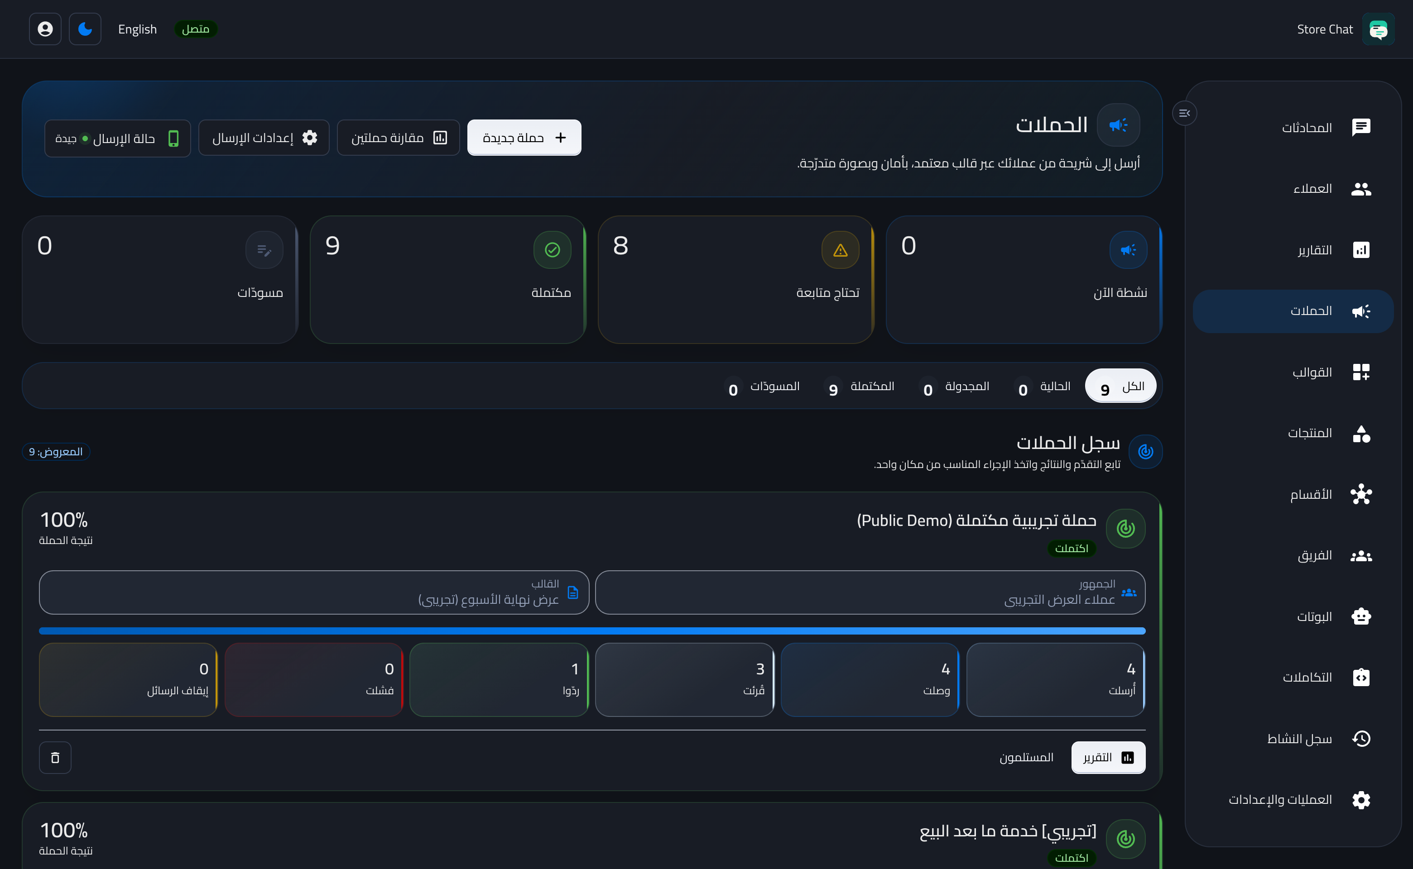Select the المسودّات filter tab
Image resolution: width=1413 pixels, height=869 pixels.
click(761, 386)
